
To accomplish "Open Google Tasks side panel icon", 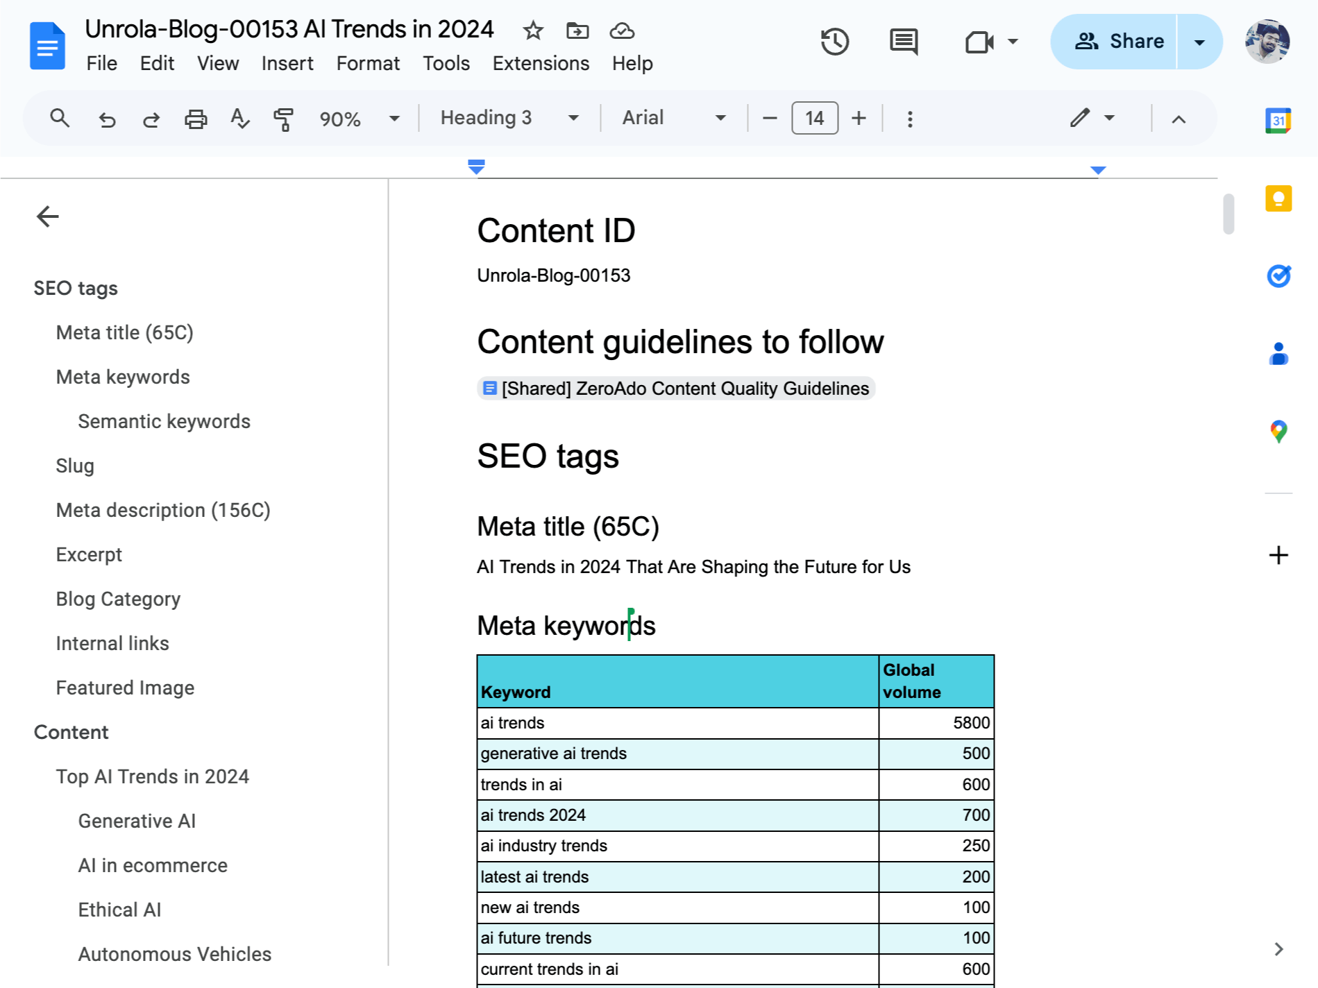I will [1278, 276].
